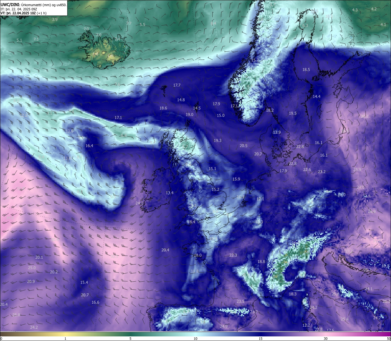The height and width of the screenshot is (341, 391).
Task: Click the 15.9 value off England
Action: [236, 179]
